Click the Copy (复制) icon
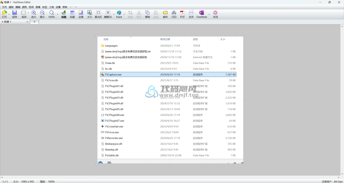This screenshot has height=183, width=344. click(147, 13)
